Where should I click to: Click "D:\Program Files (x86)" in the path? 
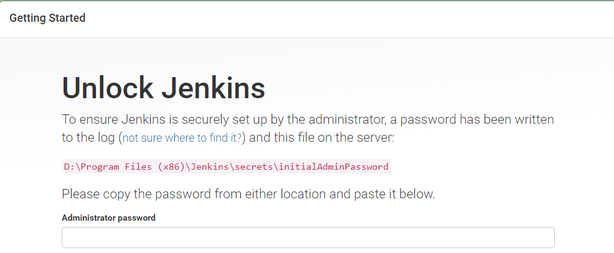(x=124, y=167)
